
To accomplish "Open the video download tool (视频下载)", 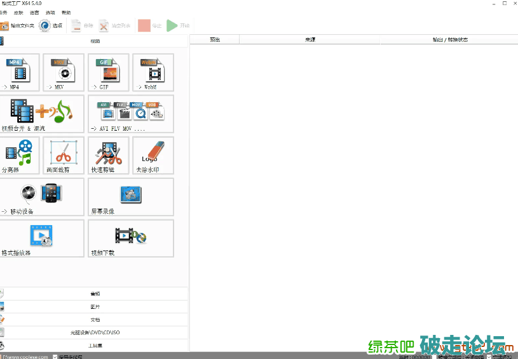I will pyautogui.click(x=130, y=238).
